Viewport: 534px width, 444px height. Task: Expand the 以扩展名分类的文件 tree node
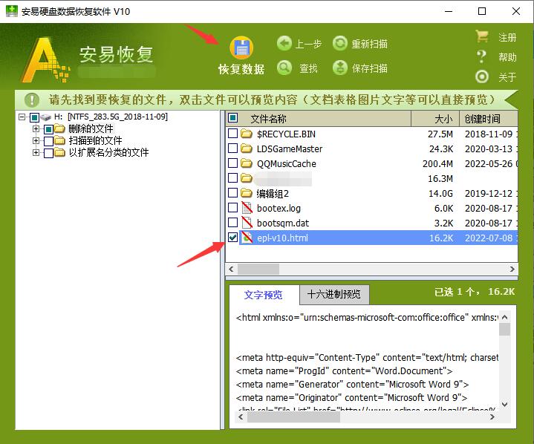pos(36,152)
